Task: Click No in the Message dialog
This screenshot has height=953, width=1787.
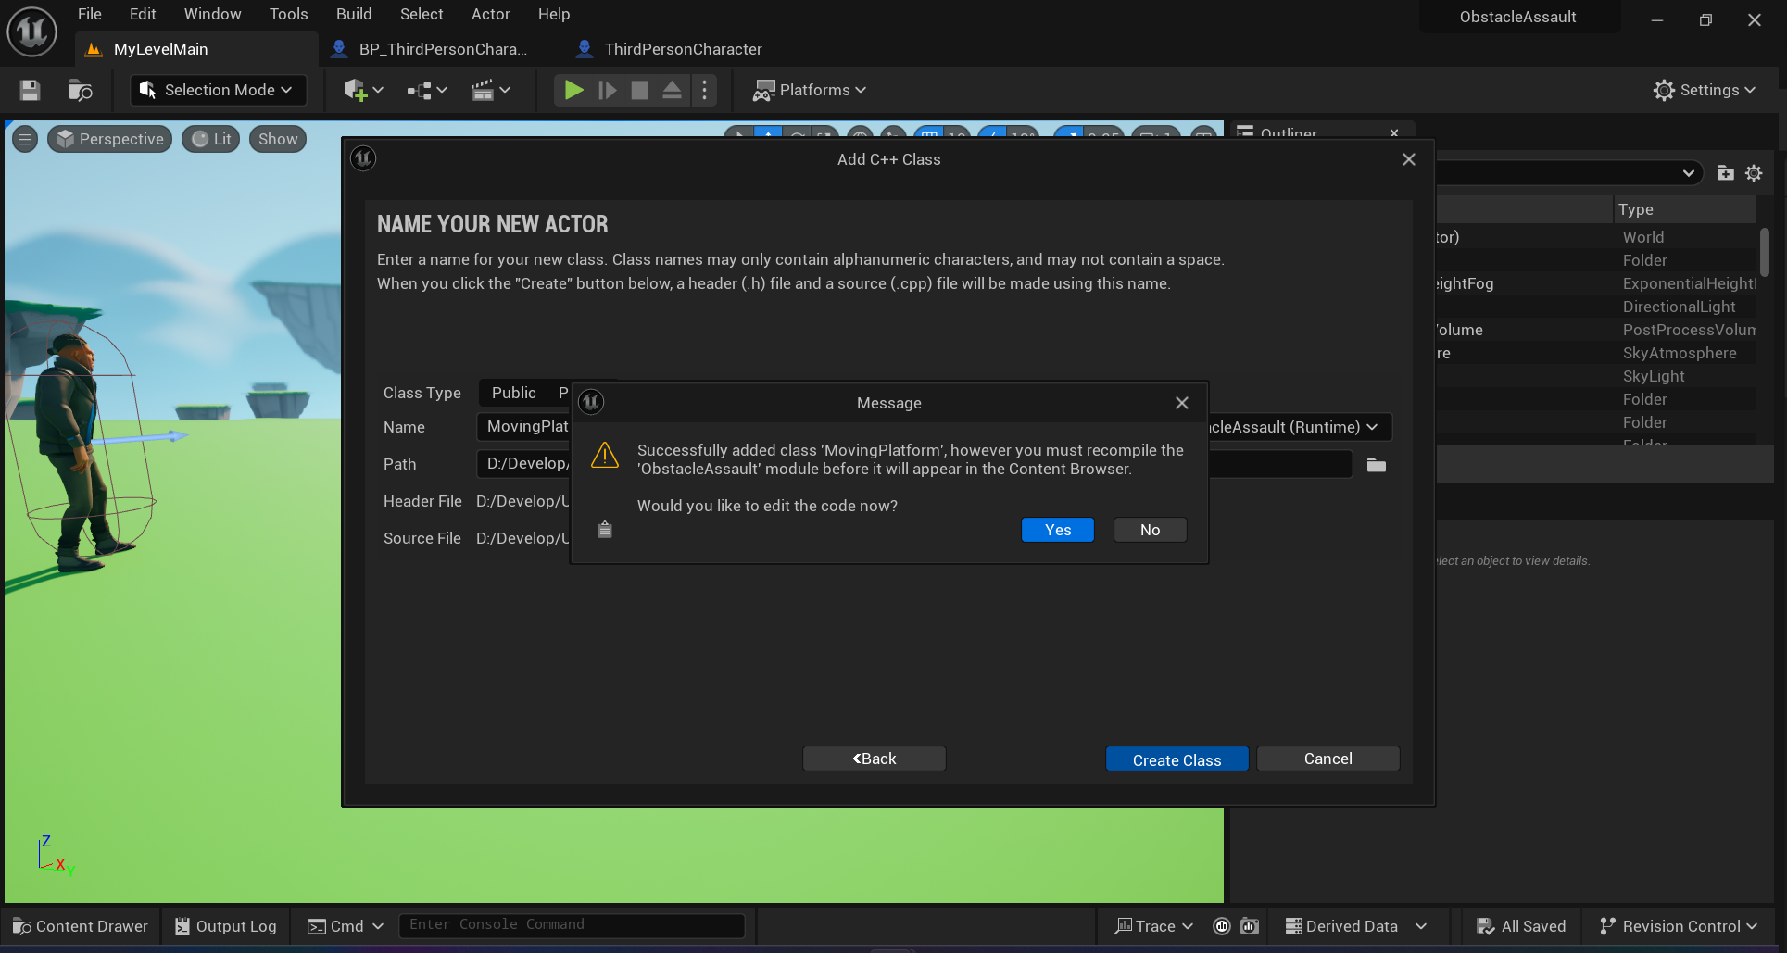Action: pyautogui.click(x=1150, y=530)
